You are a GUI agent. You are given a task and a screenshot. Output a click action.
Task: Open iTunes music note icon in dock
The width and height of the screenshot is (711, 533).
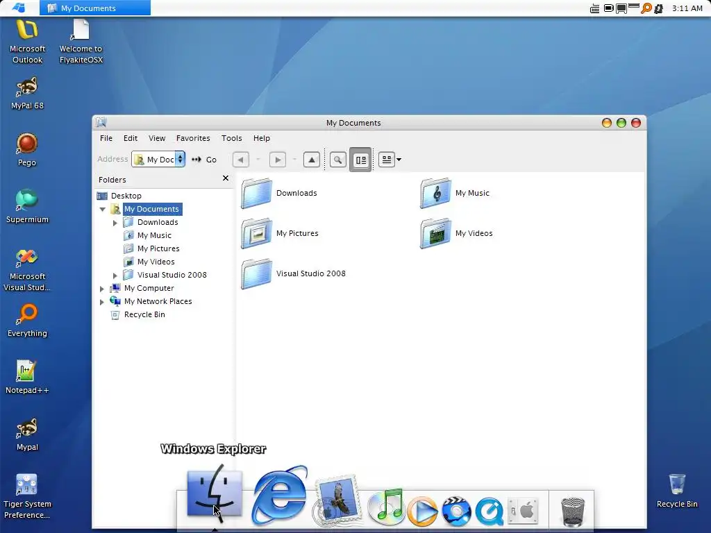(x=387, y=506)
